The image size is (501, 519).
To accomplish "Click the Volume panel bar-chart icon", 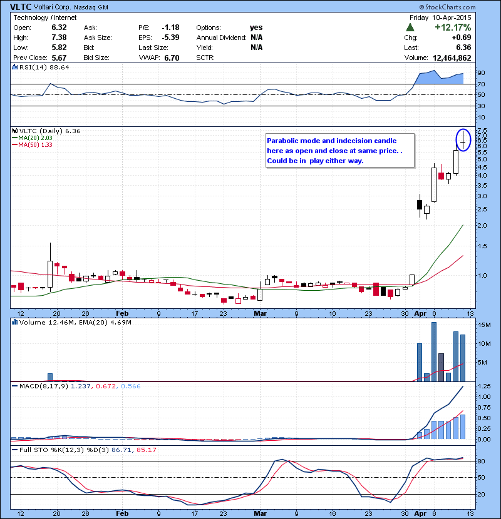I will 14,322.
